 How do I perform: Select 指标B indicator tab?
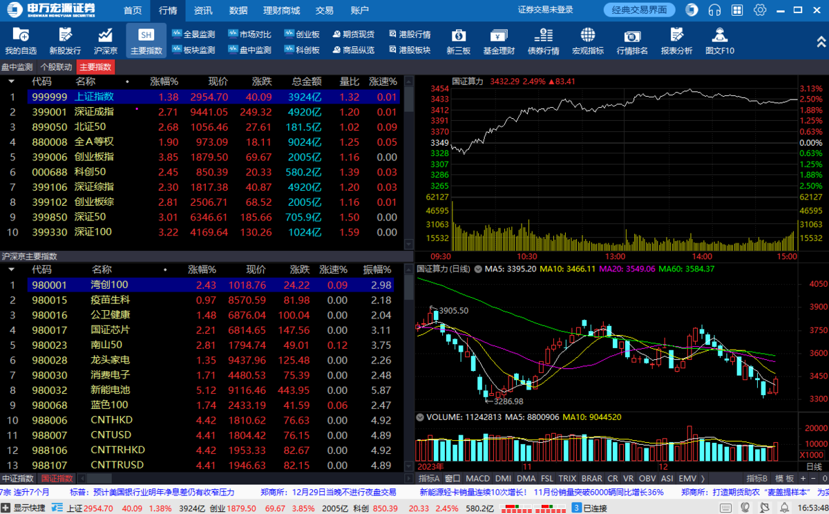click(757, 478)
